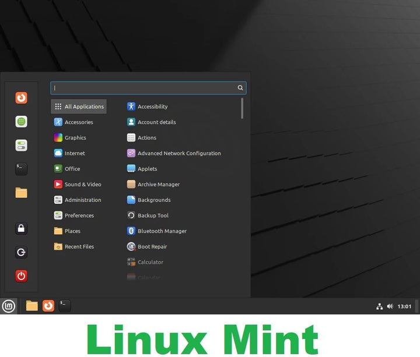Launch Terminal from the menu favorites sidebar
This screenshot has width=420, height=357.
(x=21, y=169)
